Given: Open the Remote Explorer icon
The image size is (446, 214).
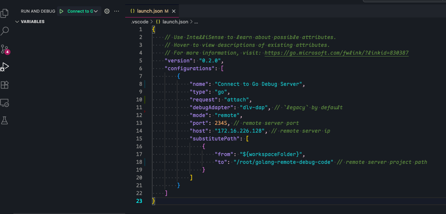Looking at the screenshot, I should point(4,103).
